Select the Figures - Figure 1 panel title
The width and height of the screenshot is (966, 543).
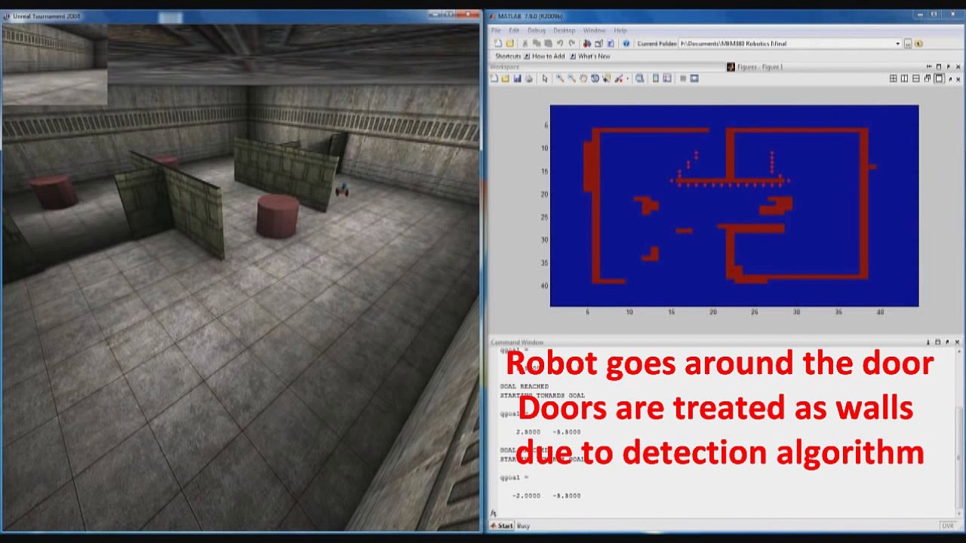[x=760, y=67]
